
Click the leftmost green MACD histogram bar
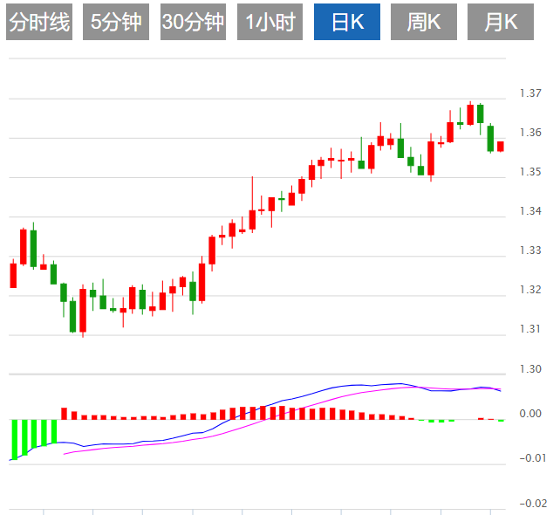[15, 438]
